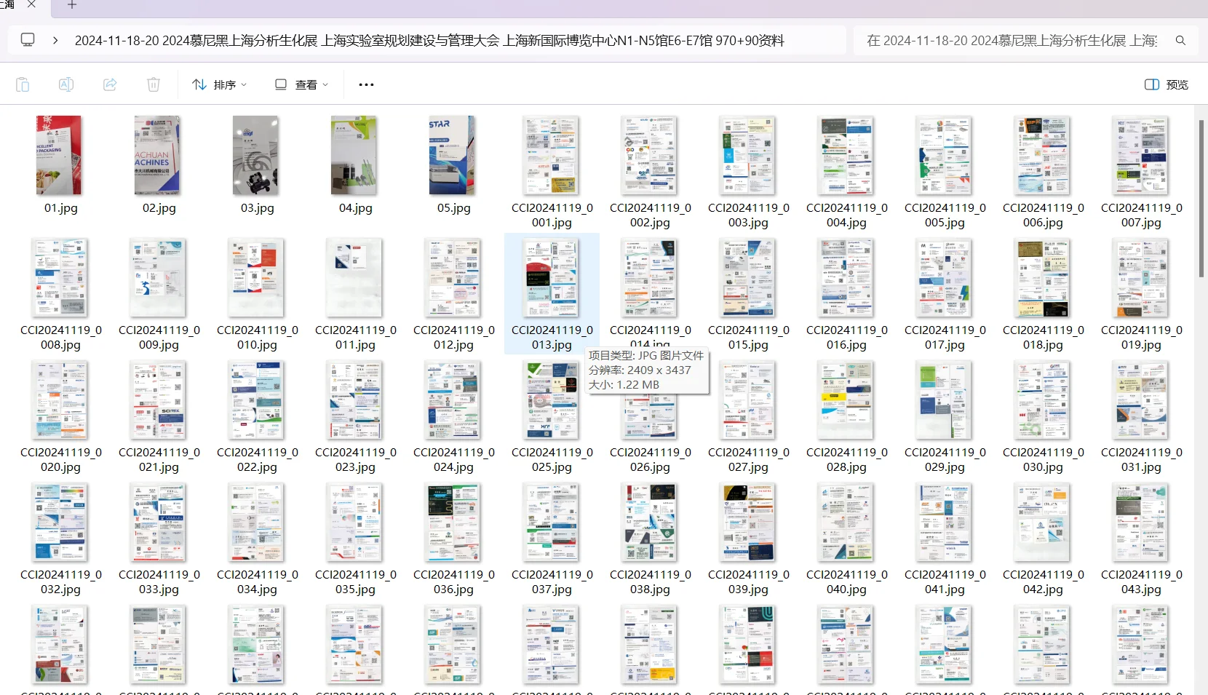This screenshot has height=695, width=1208.
Task: Select thumbnail CCI20241119_0007.jpg
Action: click(1141, 155)
